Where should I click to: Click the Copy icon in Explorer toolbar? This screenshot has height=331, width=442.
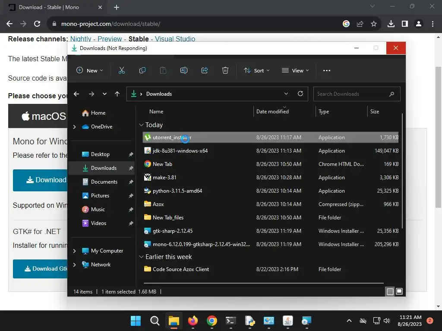142,70
